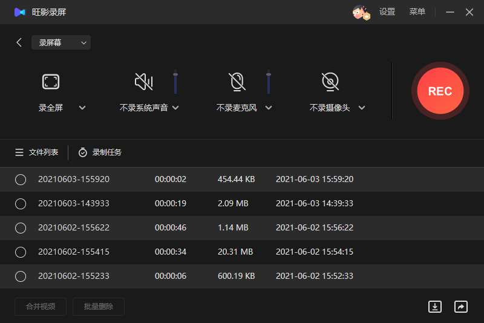This screenshot has width=484, height=323.
Task: Expand the 不录摄像头 camera options
Action: 362,108
